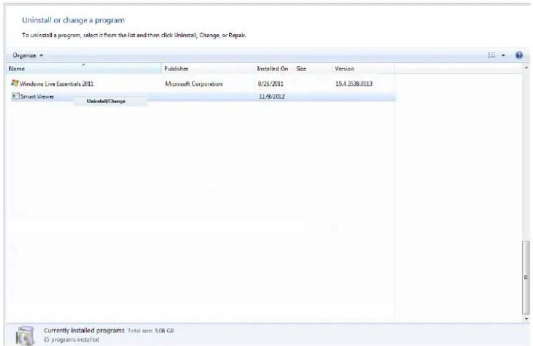Expand the view options dropdown arrow
533x346 pixels.
[503, 55]
